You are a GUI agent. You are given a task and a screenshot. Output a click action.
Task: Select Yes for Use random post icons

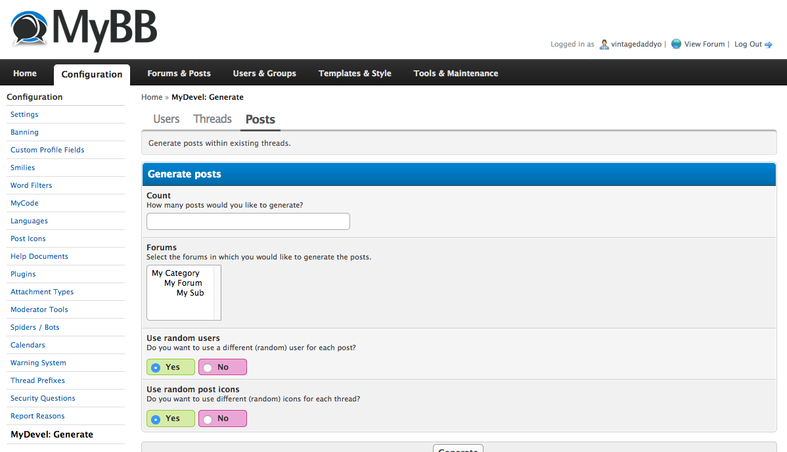click(156, 418)
